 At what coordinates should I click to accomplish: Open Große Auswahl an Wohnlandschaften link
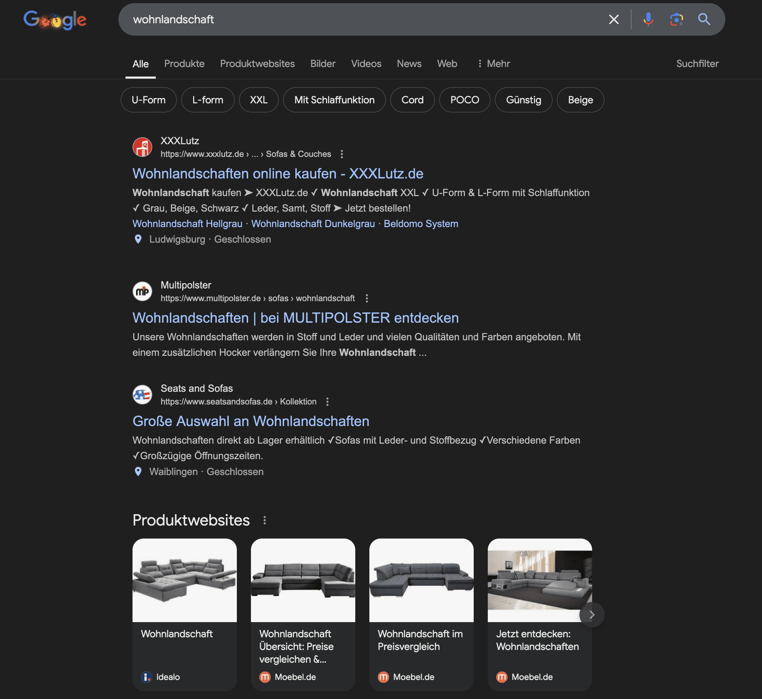coord(251,421)
